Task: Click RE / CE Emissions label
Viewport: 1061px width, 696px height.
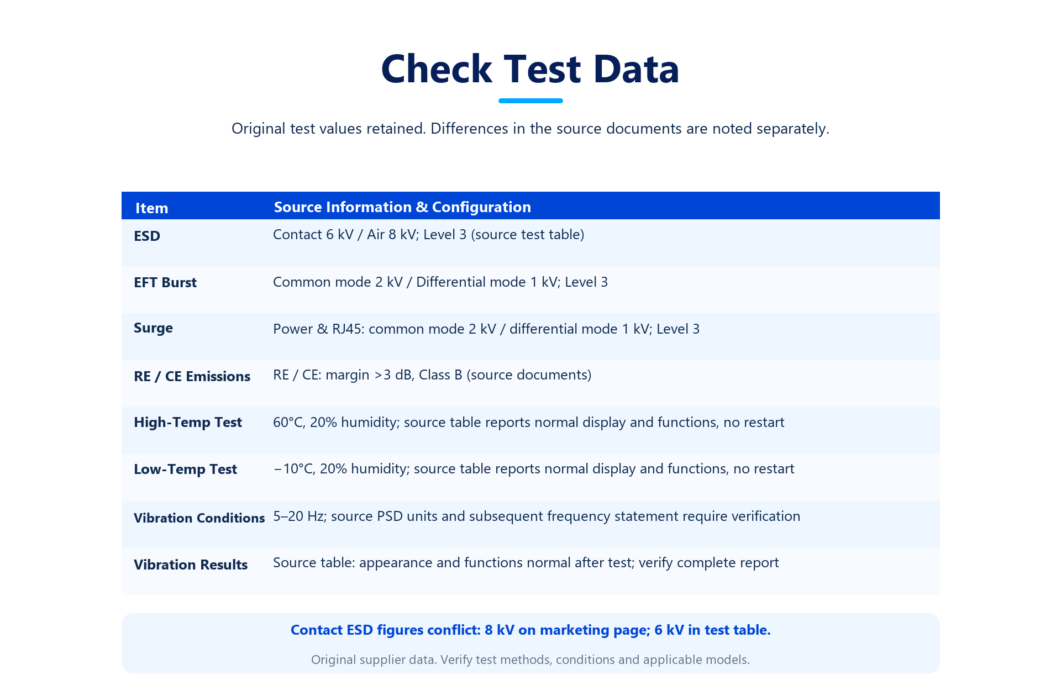Action: 192,376
